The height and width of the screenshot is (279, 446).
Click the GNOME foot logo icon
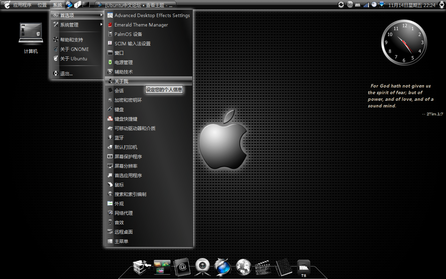pyautogui.click(x=7, y=5)
